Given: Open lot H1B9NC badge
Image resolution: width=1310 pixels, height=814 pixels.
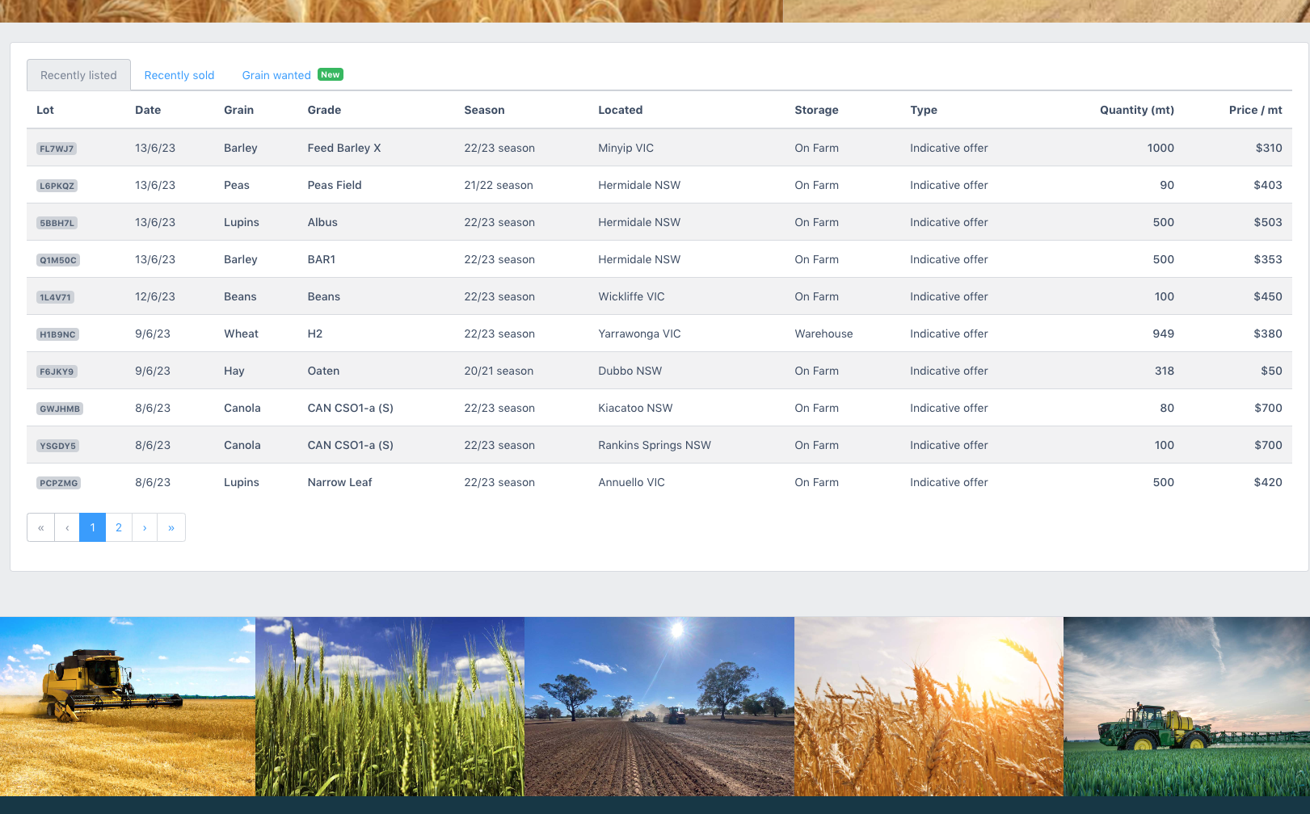Looking at the screenshot, I should point(57,334).
